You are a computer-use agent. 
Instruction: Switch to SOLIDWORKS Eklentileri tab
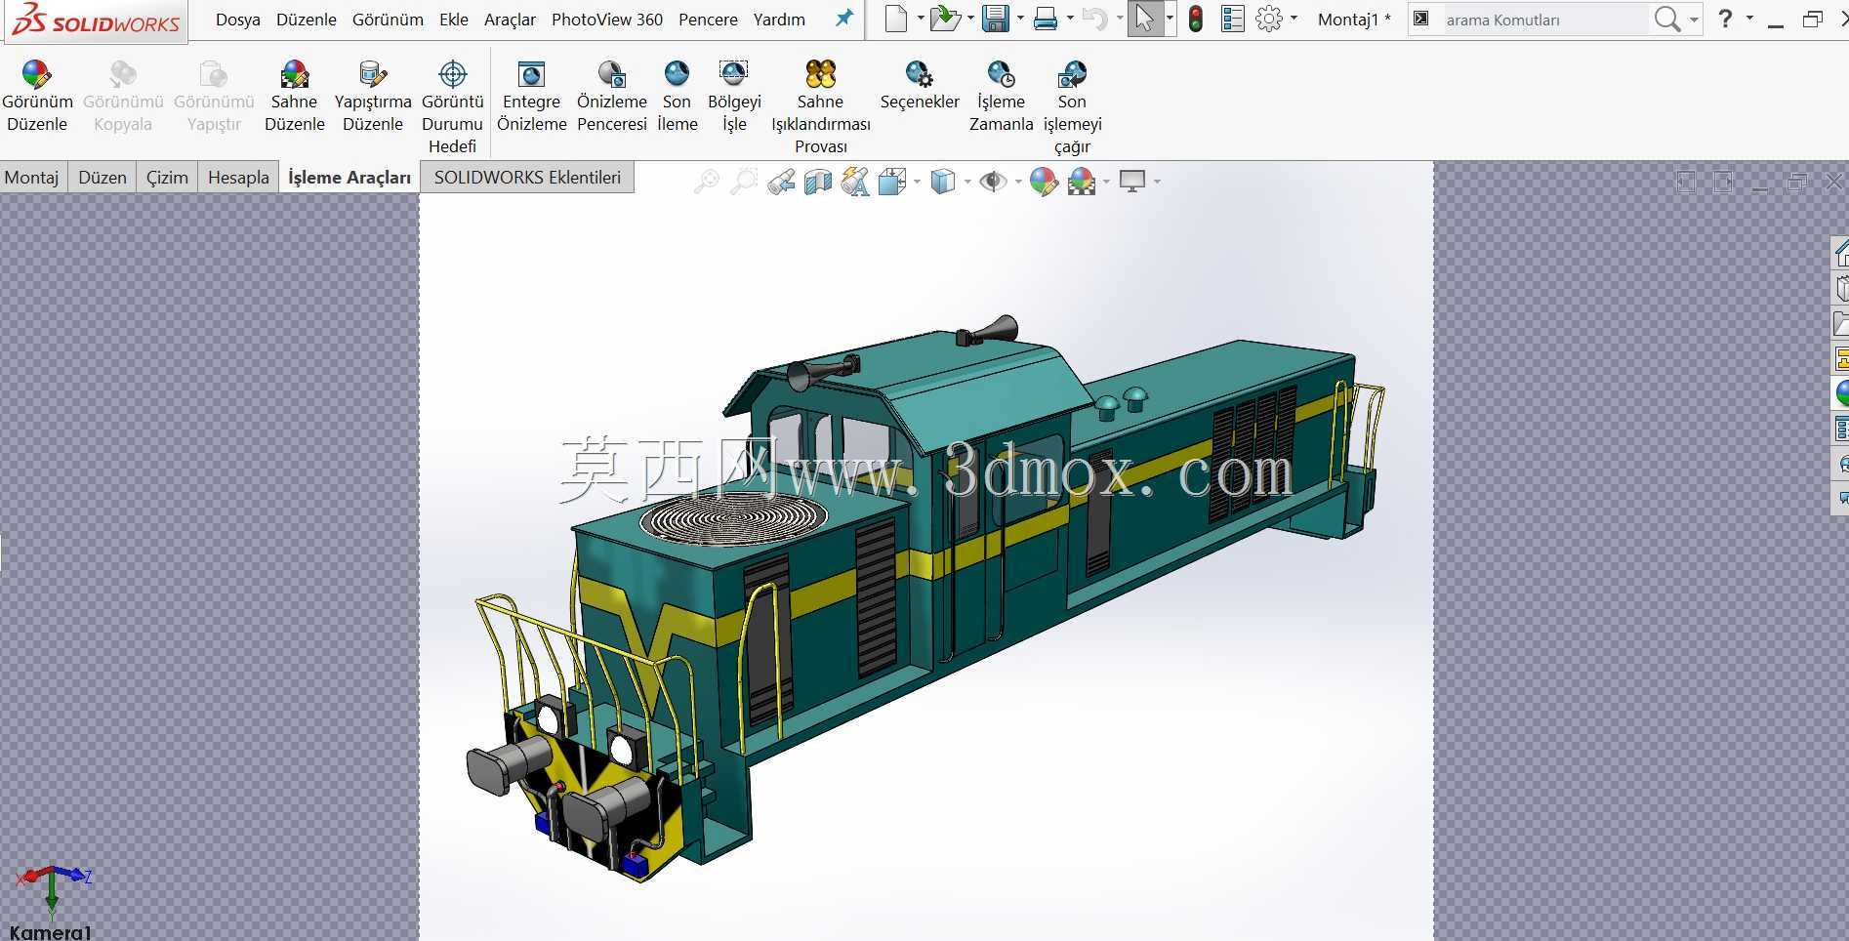(527, 178)
